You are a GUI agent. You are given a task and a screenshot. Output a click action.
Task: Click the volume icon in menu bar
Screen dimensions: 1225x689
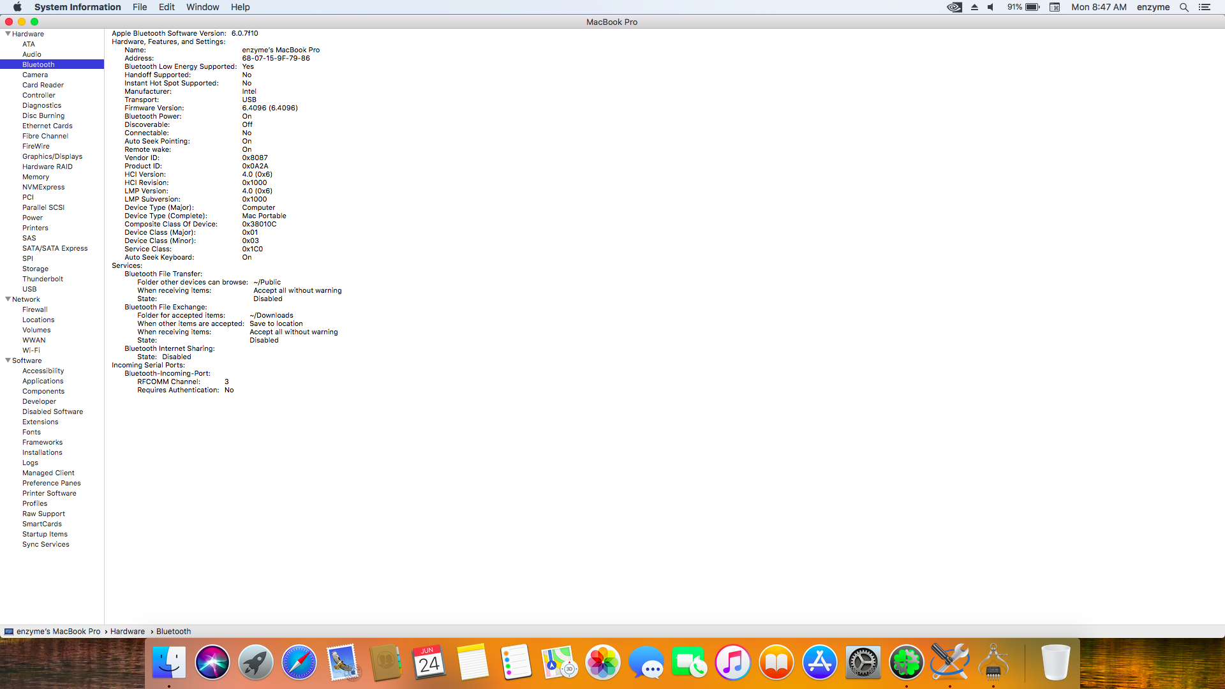[x=991, y=7]
